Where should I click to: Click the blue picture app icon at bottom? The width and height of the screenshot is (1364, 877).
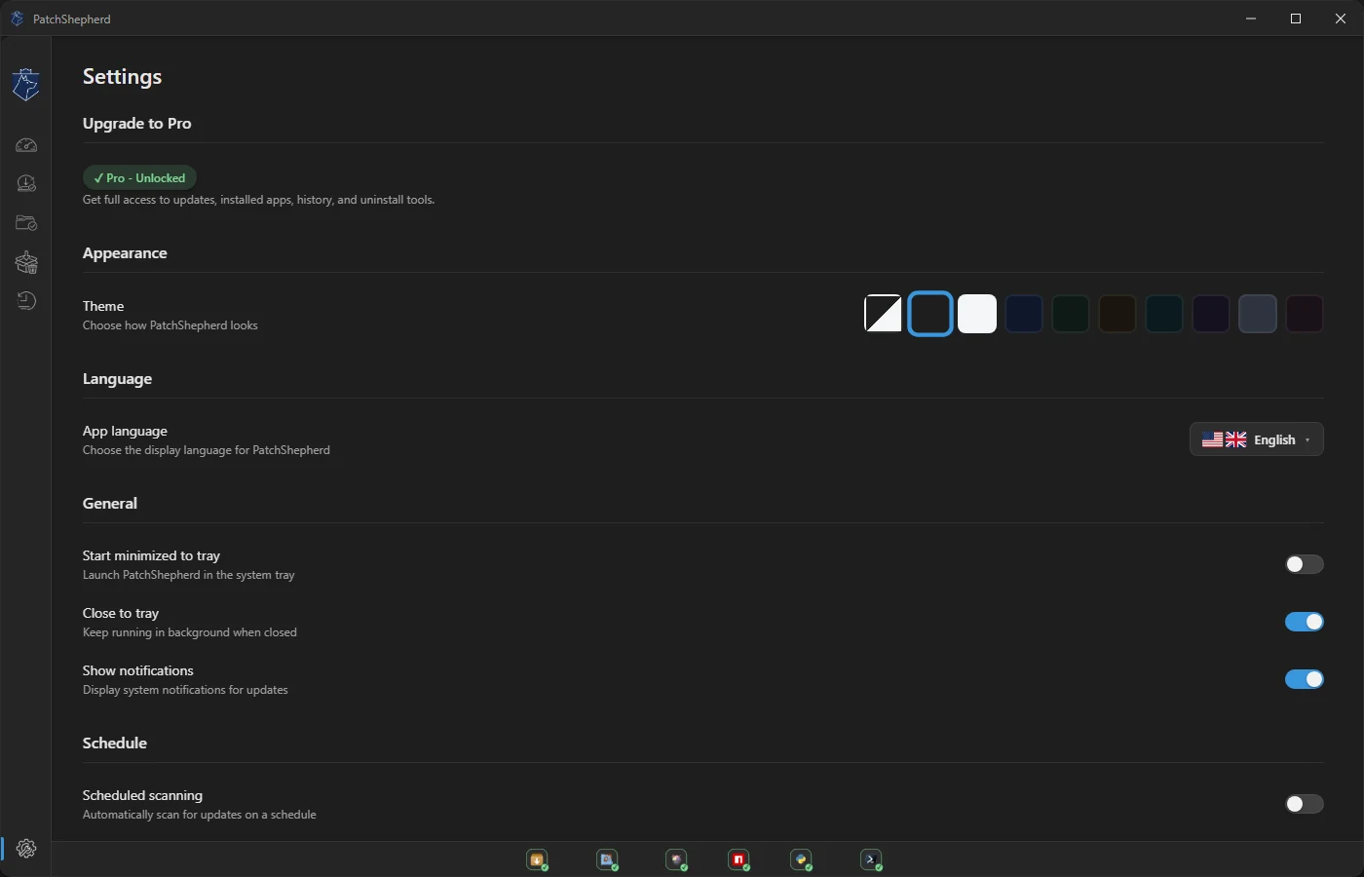(x=607, y=859)
